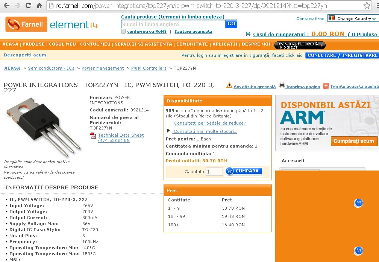Go back with the browser back arrow

click(x=6, y=5)
